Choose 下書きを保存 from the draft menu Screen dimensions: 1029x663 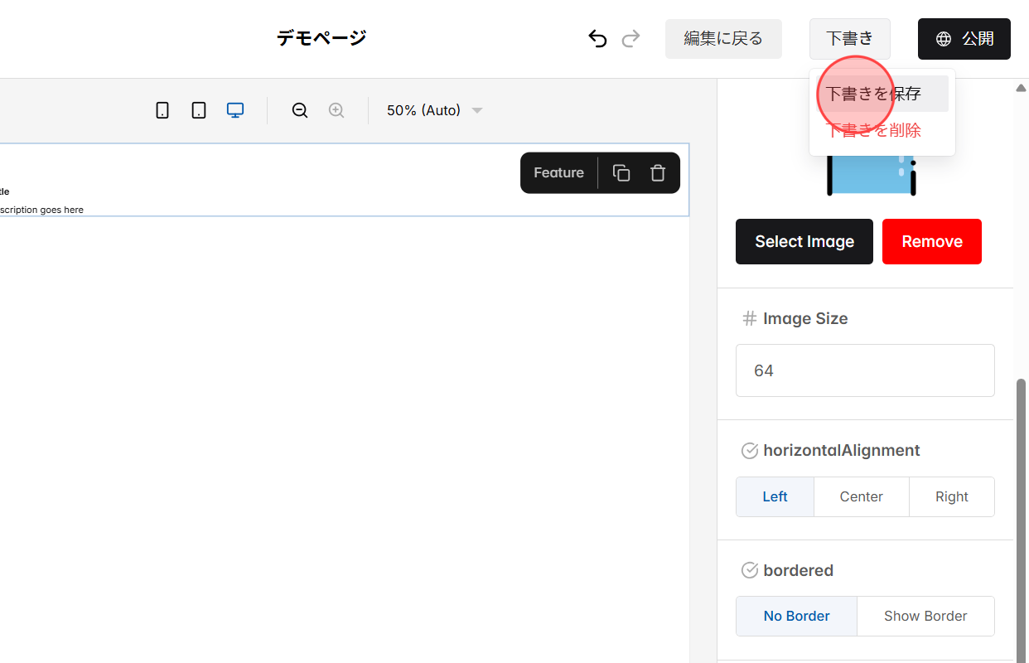coord(872,94)
